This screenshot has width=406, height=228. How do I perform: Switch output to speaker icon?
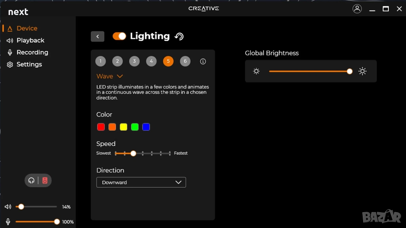(x=45, y=181)
